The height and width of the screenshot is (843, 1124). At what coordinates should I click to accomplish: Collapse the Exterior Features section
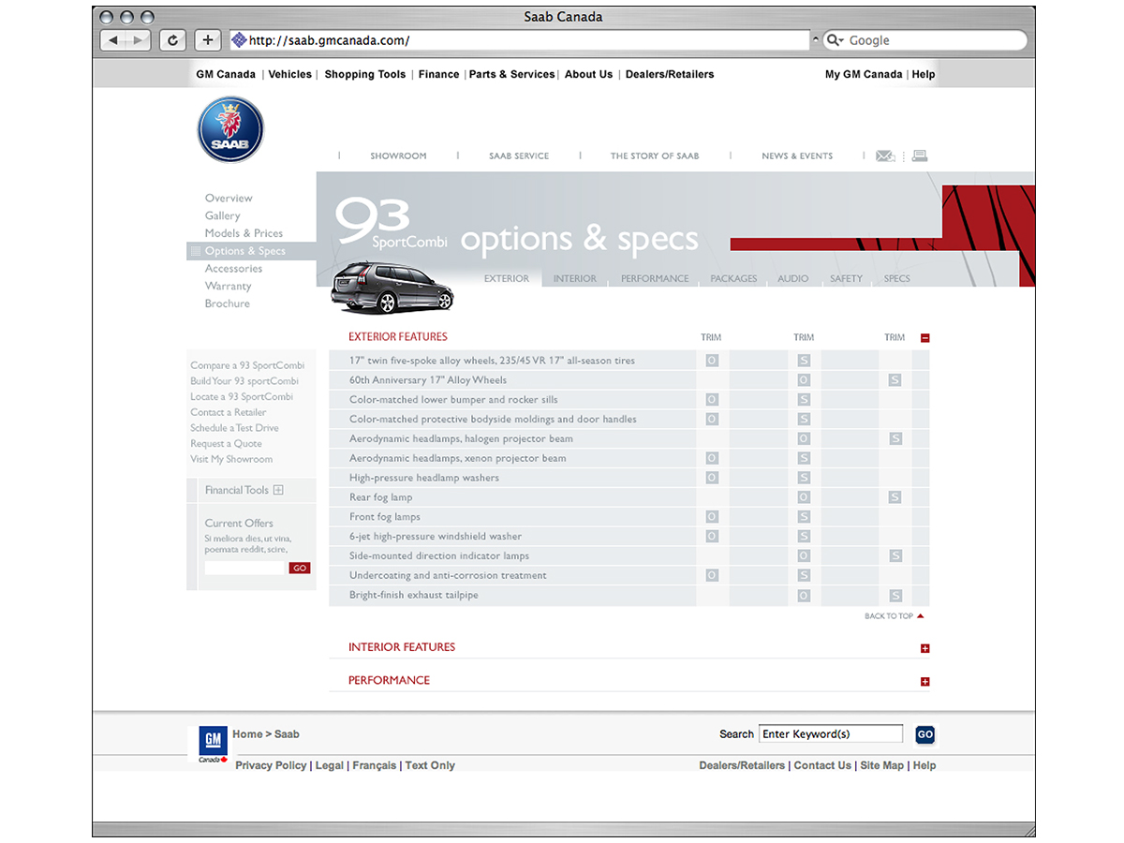pos(925,338)
